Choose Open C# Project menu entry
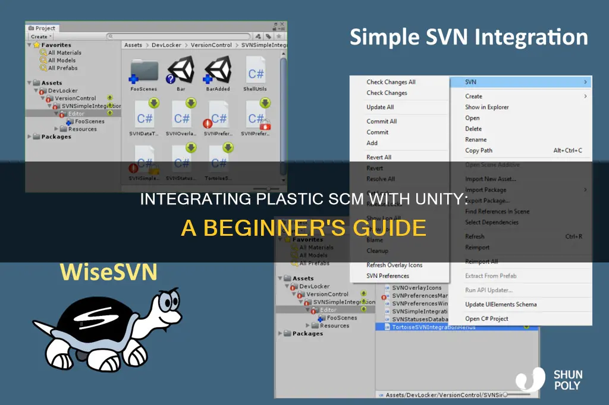The image size is (609, 405). click(x=486, y=318)
